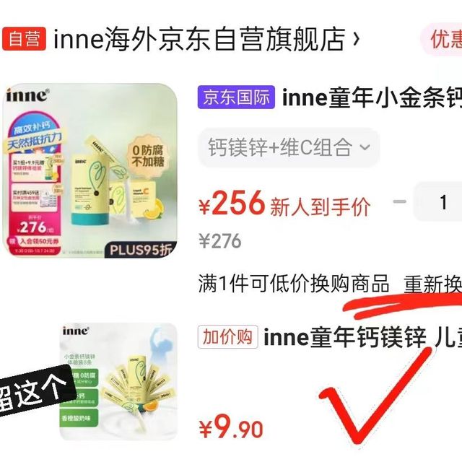Decrease the quantity with the minus button
462x462 pixels.
[x=399, y=201]
